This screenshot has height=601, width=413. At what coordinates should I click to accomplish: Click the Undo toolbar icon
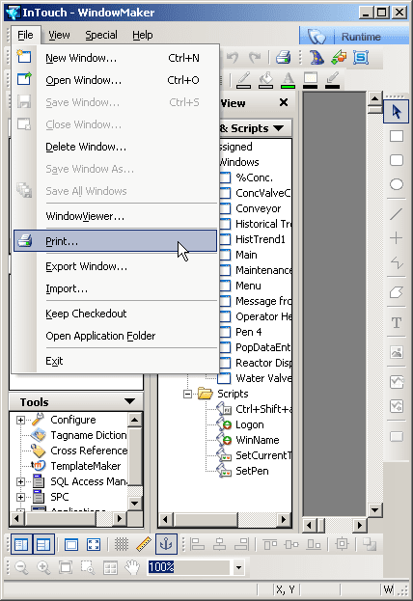coord(233,58)
